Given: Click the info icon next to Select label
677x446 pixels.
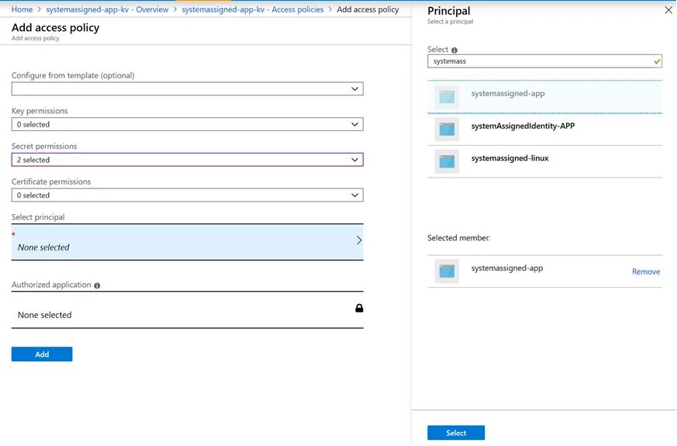Looking at the screenshot, I should click(454, 50).
